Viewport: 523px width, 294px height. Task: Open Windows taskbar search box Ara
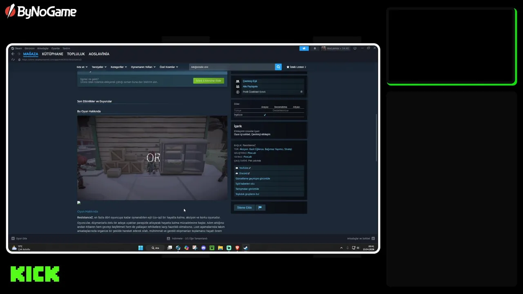pos(155,248)
